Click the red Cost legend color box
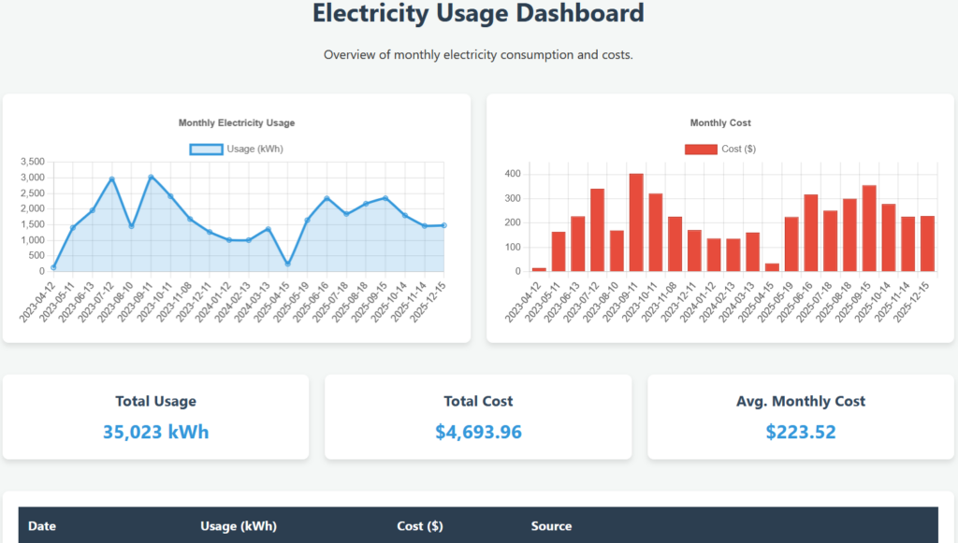Screen dimensions: 958x543 point(700,149)
